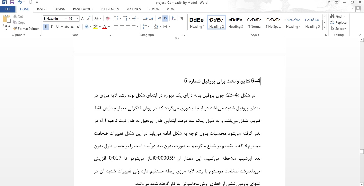Screen dimensions: 364x186
Task: Toggle bold formatting off
Action: pos(45,26)
